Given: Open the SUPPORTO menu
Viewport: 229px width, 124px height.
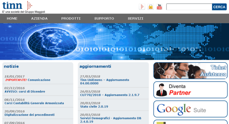Looking at the screenshot, I should (104, 18).
